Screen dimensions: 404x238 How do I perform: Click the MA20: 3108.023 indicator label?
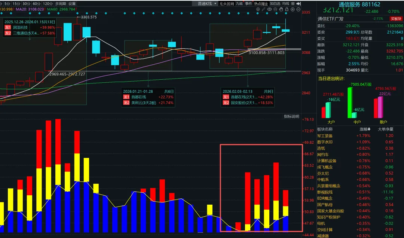click(x=30, y=9)
